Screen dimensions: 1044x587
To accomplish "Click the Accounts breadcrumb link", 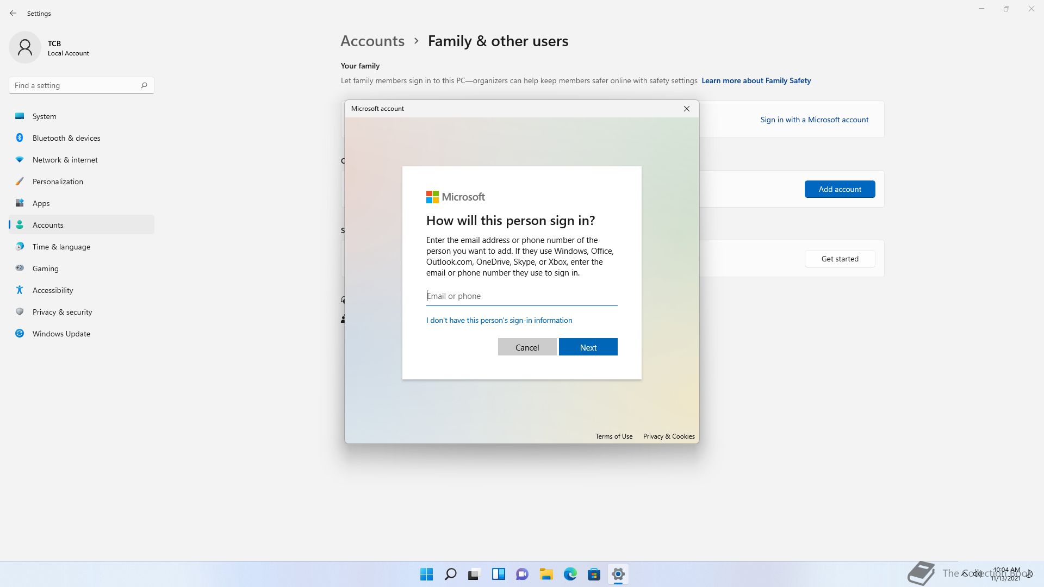I will coord(372,41).
